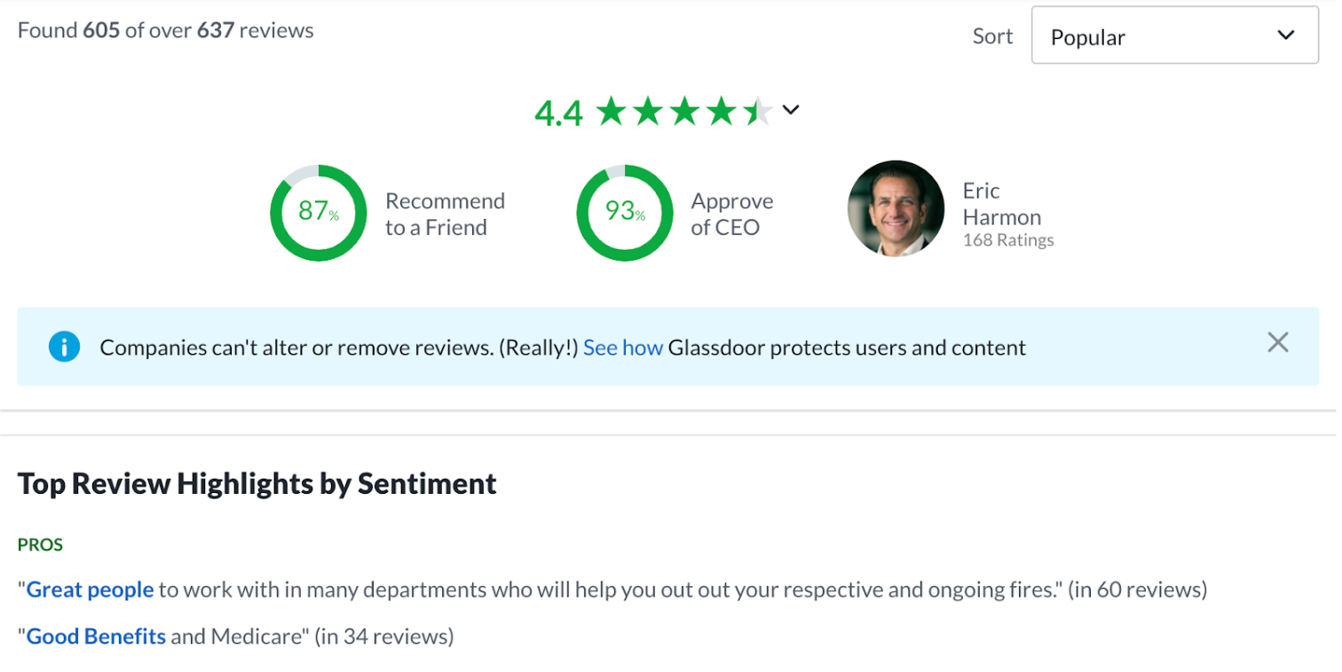Open the See how link
The height and width of the screenshot is (672, 1342).
(x=623, y=347)
